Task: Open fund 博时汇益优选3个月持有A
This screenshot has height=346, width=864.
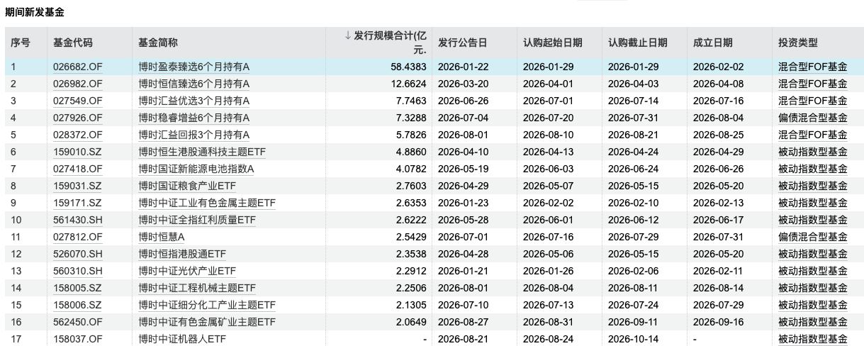Action: tap(194, 101)
